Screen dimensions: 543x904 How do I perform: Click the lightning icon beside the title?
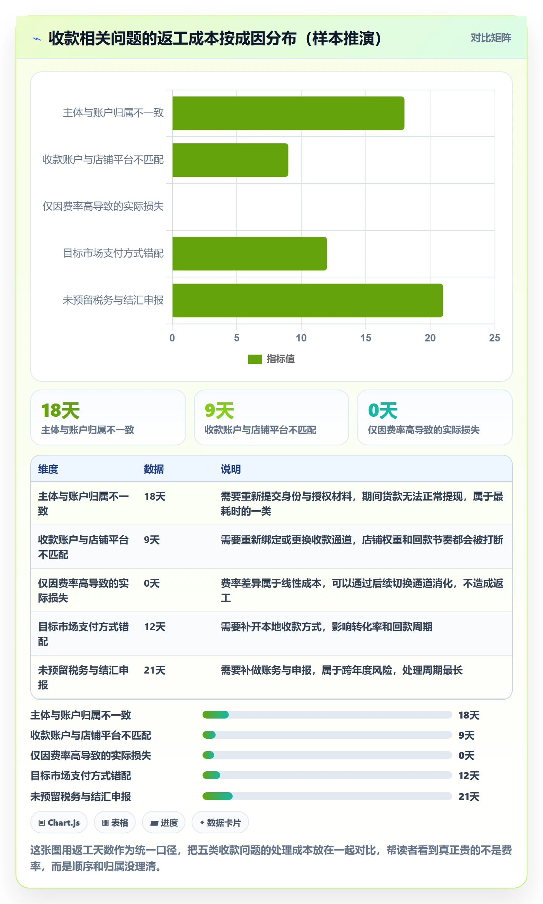coord(37,39)
